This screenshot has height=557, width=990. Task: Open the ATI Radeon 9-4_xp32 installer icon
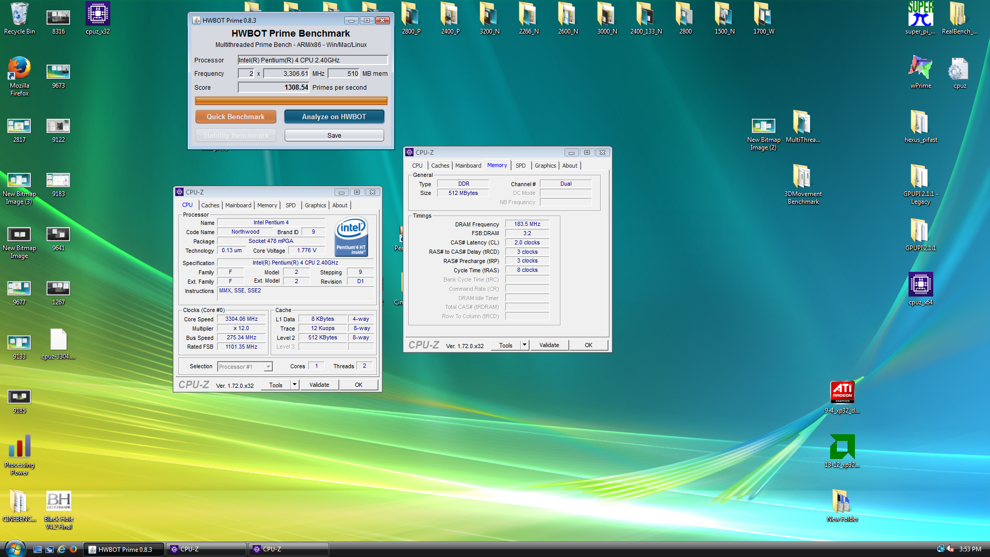842,397
